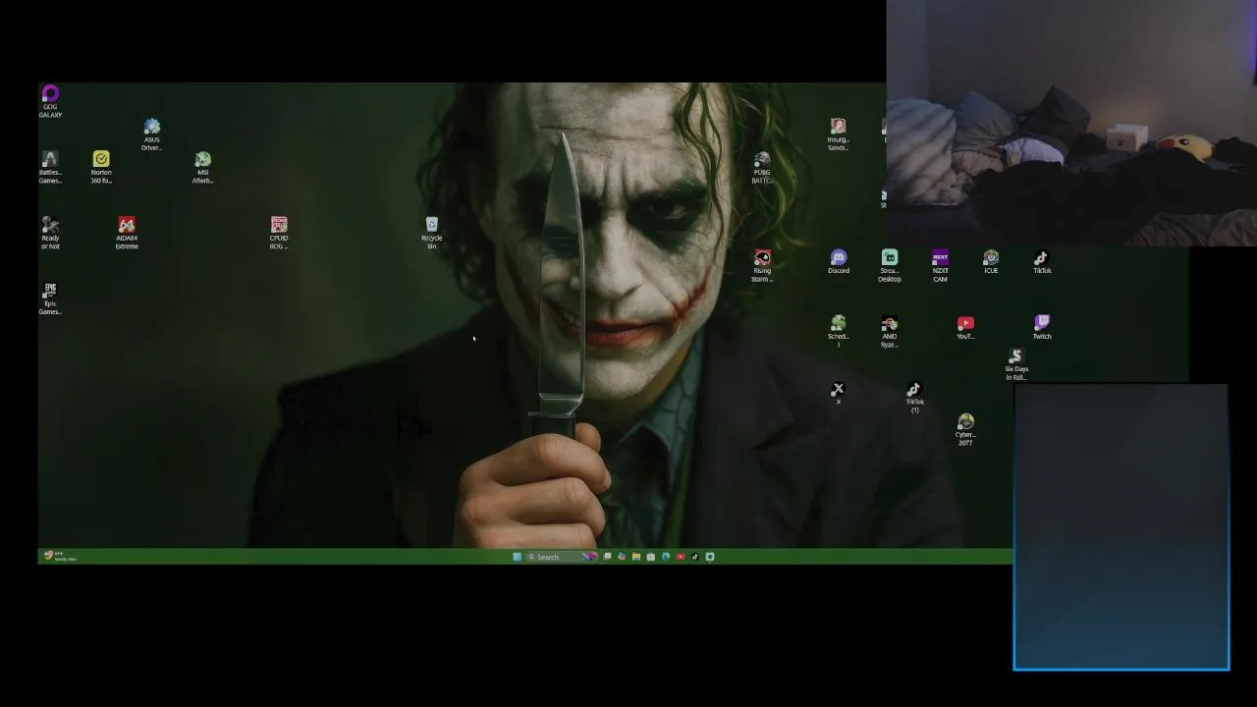Open File Explorer from the taskbar
The height and width of the screenshot is (707, 1257).
(636, 557)
